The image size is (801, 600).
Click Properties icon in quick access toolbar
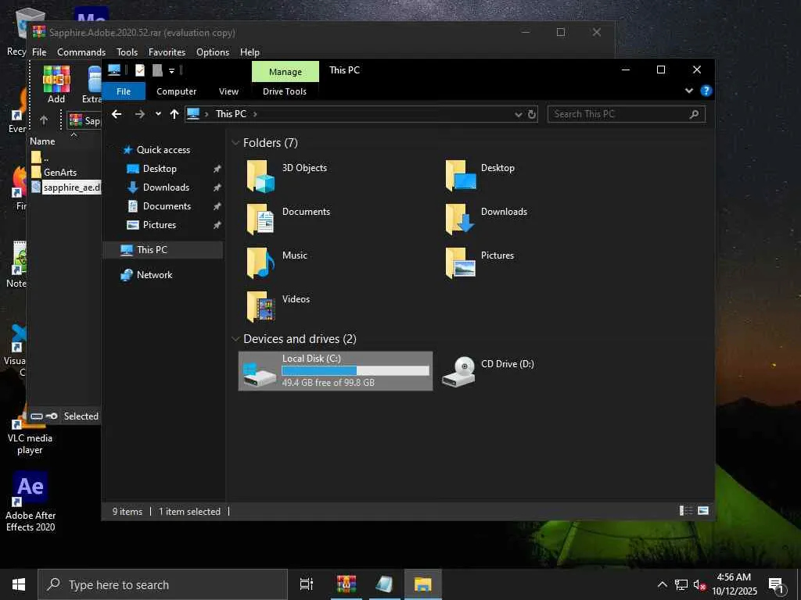click(140, 70)
